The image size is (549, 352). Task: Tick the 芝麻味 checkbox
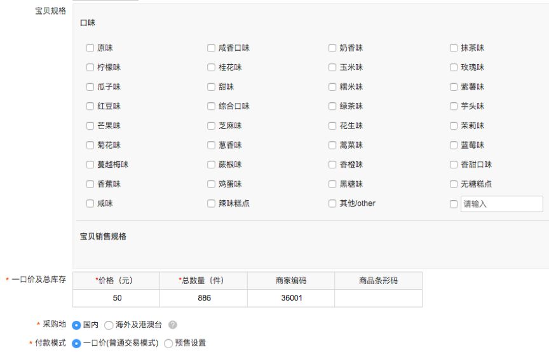click(211, 126)
